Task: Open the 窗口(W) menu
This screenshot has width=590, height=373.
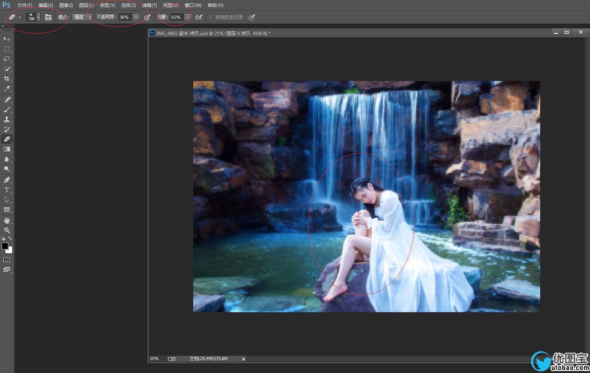Action: (193, 5)
